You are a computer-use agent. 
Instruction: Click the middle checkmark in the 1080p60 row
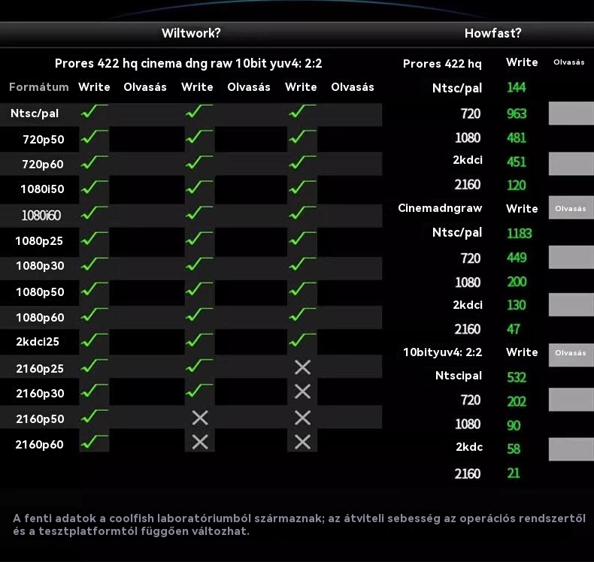click(x=199, y=316)
